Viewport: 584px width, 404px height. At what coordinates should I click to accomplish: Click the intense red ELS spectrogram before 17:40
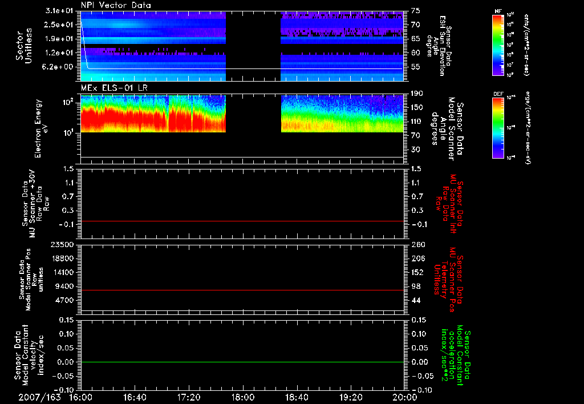(153, 114)
